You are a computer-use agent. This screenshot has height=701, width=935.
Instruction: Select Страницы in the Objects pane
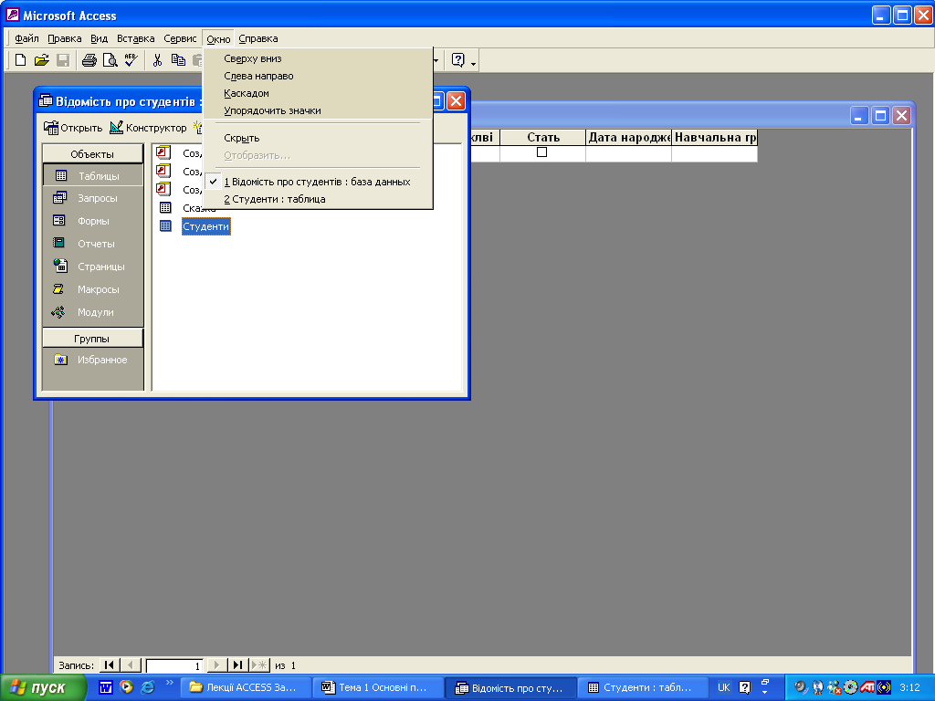(93, 267)
